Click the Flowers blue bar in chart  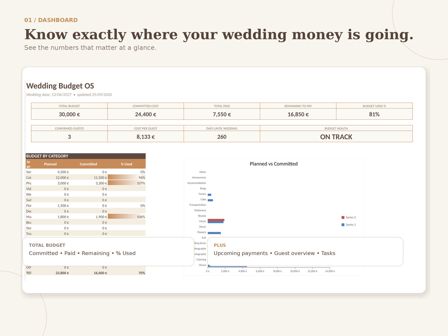click(x=214, y=233)
